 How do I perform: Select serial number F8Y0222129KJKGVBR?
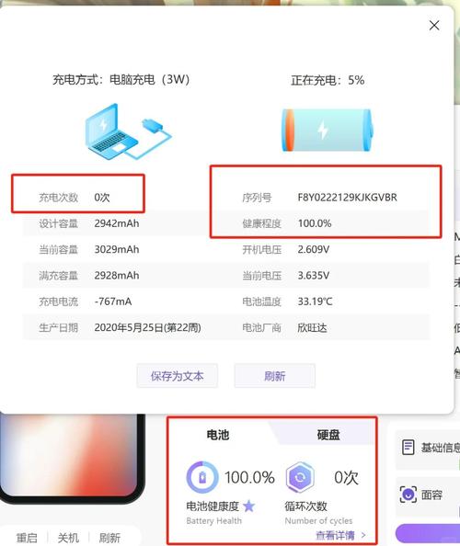(x=347, y=197)
